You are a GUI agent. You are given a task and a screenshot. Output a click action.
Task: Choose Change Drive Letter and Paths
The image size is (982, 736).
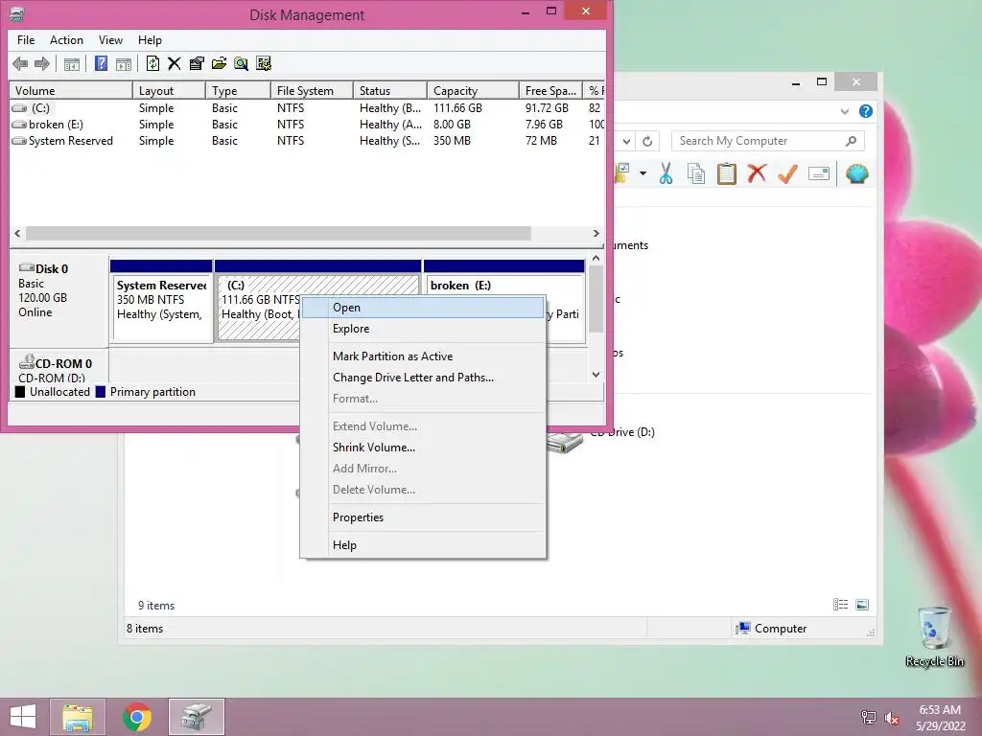[423, 378]
